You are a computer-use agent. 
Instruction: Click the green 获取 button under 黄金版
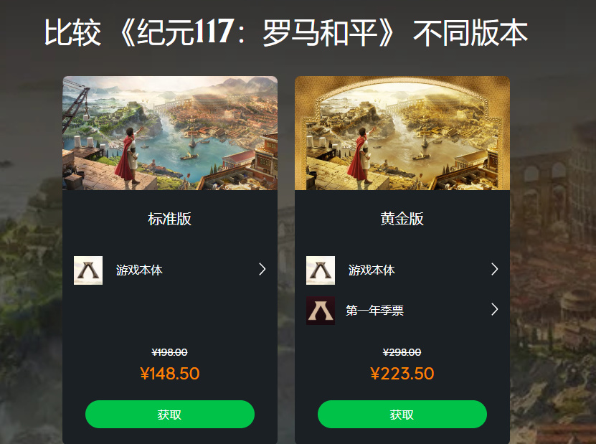(x=402, y=415)
